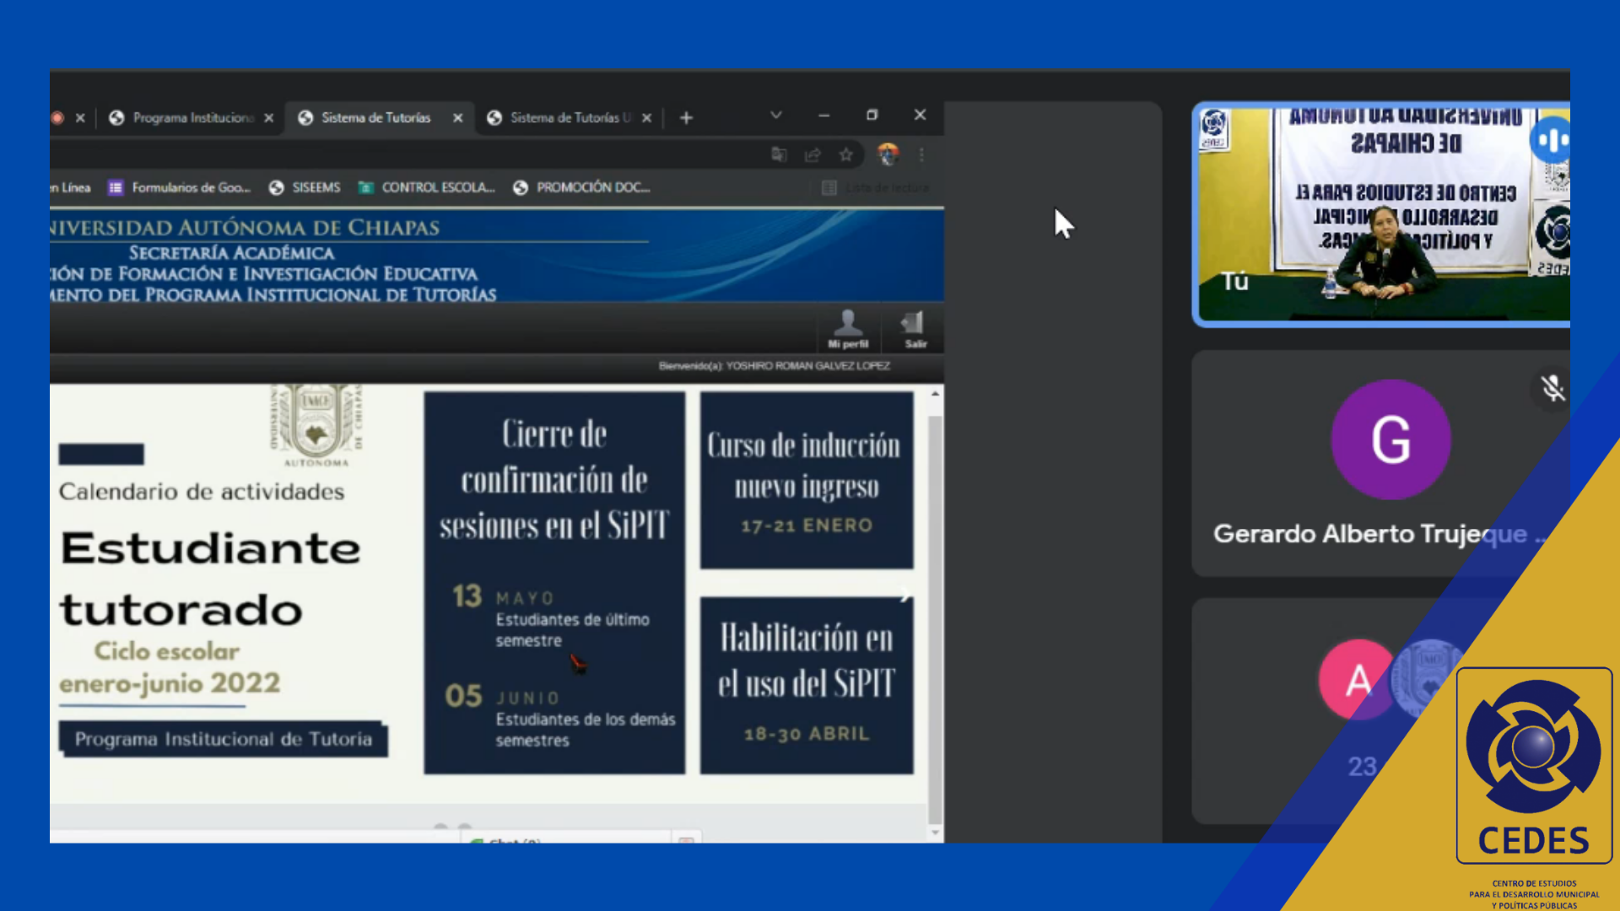
Task: Close the third Sistema de Tutorías U tab
Action: [646, 118]
